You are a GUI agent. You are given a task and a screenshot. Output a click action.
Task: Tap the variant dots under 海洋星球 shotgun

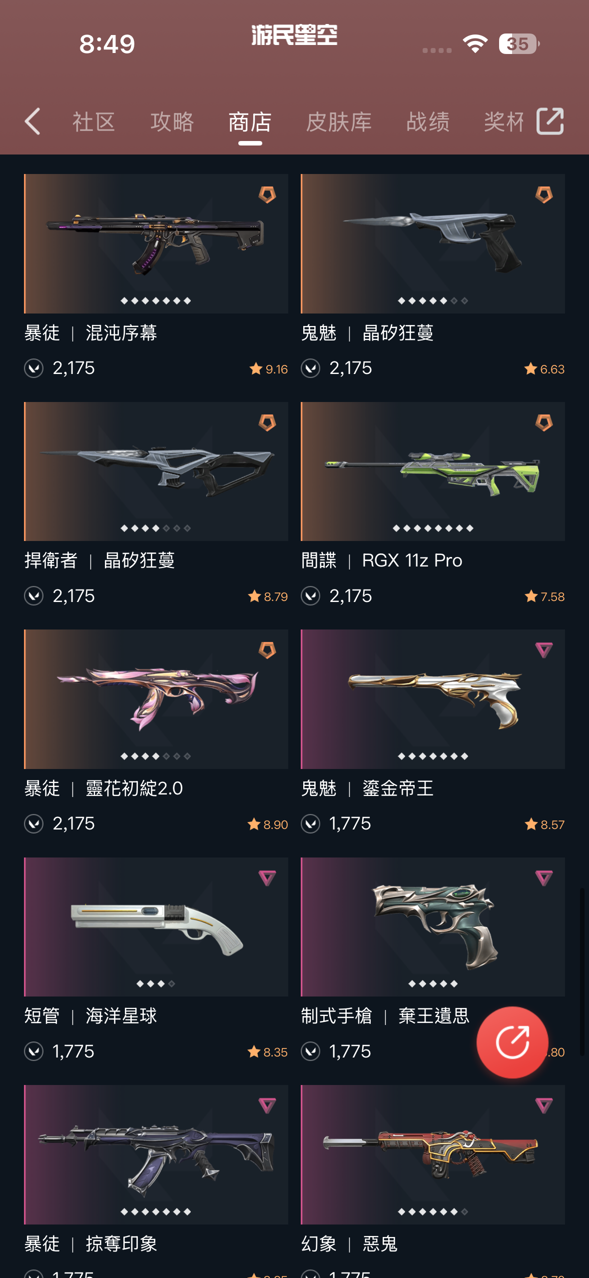156,983
